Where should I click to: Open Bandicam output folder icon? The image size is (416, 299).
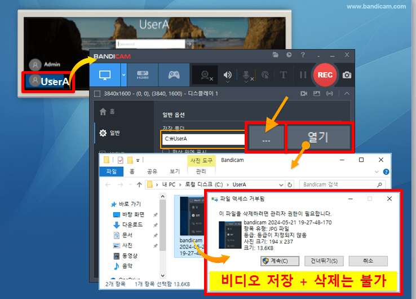pos(276,55)
